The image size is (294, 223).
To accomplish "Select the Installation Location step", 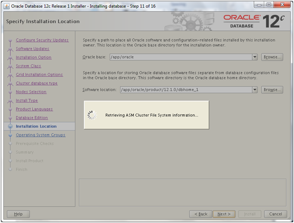I will (36, 127).
